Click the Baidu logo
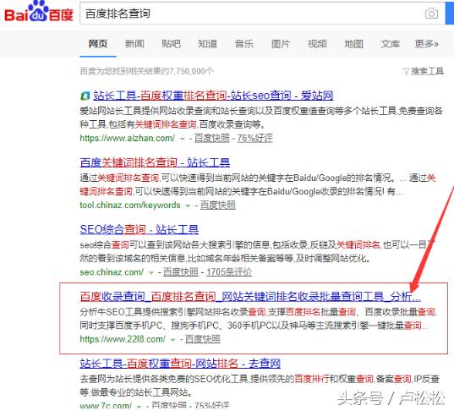Image resolution: width=454 pixels, height=411 pixels. pyautogui.click(x=39, y=12)
